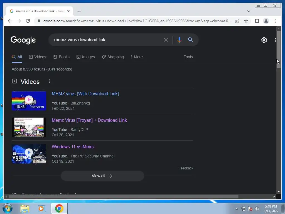Close the memz virus search tab
This screenshot has width=285, height=214.
(x=68, y=11)
